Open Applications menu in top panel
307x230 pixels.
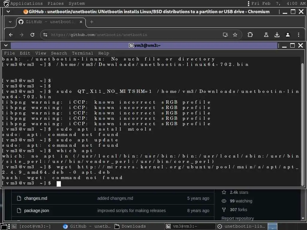pos(26,4)
